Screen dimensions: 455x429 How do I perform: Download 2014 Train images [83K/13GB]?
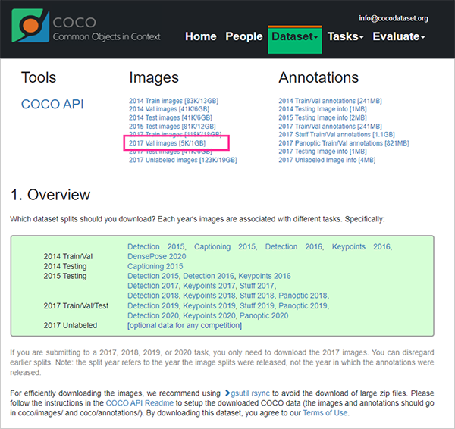click(x=174, y=101)
